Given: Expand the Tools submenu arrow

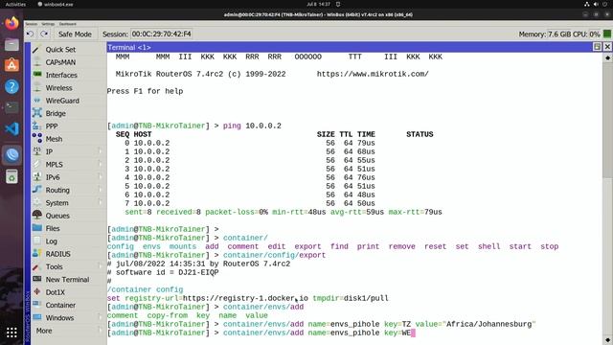Looking at the screenshot, I should [x=100, y=266].
